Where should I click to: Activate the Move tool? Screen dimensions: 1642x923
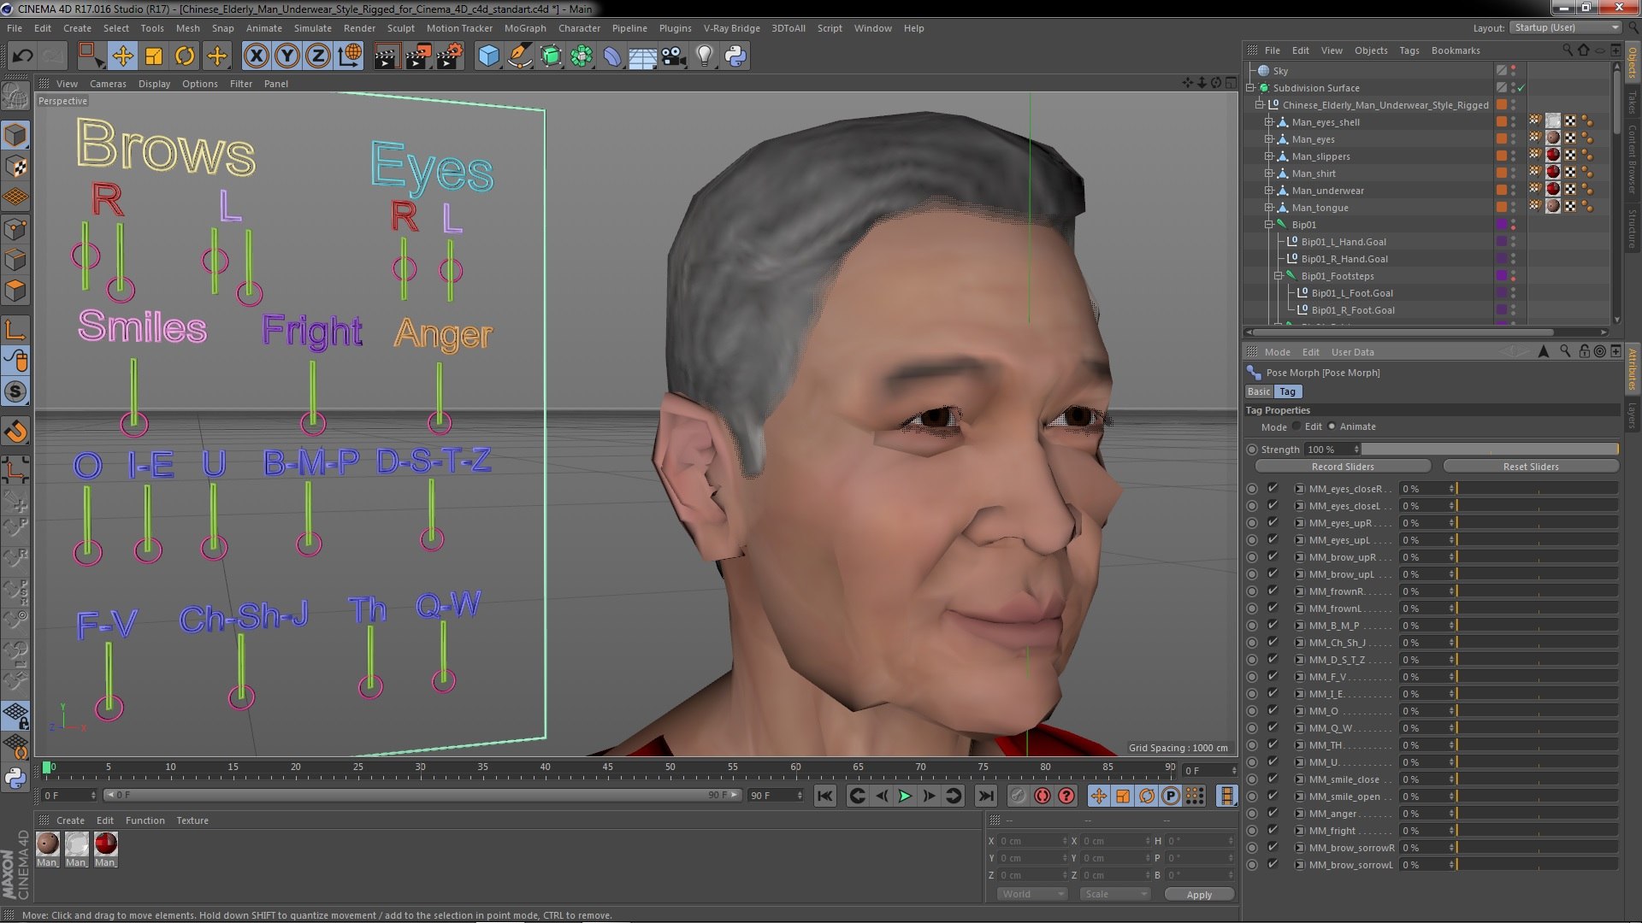pos(122,56)
